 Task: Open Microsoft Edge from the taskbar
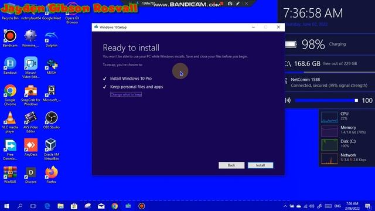[47, 206]
